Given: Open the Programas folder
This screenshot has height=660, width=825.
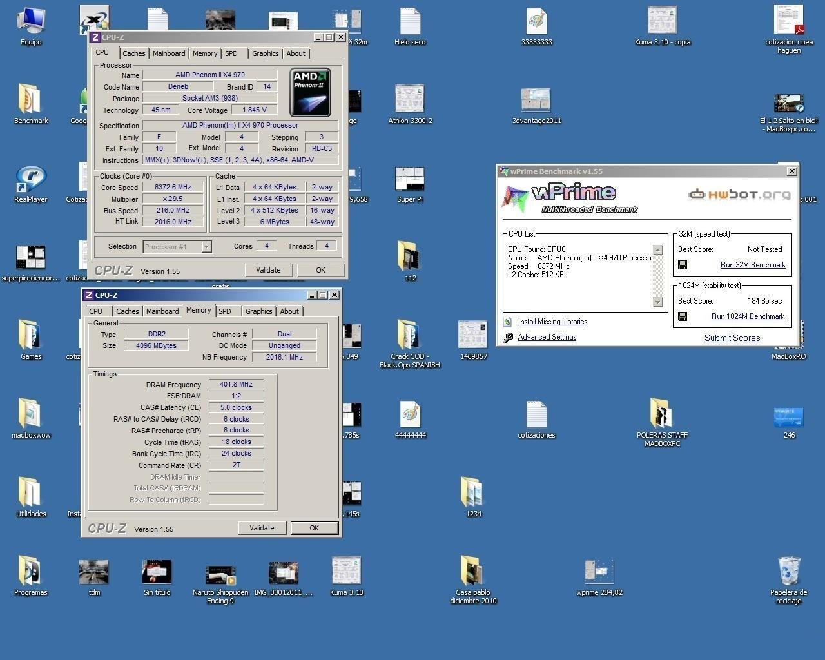Looking at the screenshot, I should 30,576.
